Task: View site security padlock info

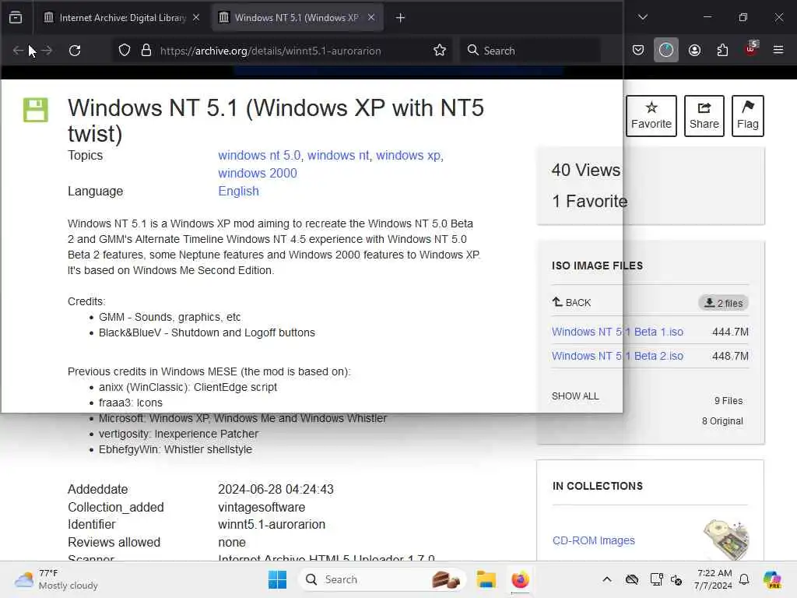Action: point(146,51)
